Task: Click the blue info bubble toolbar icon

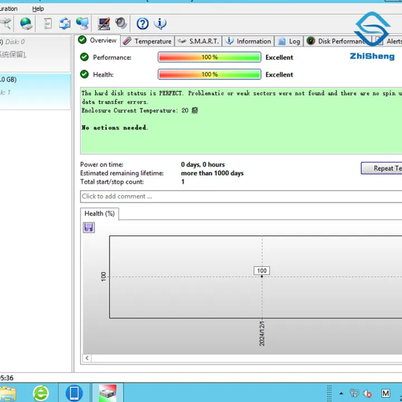Action: [x=160, y=23]
